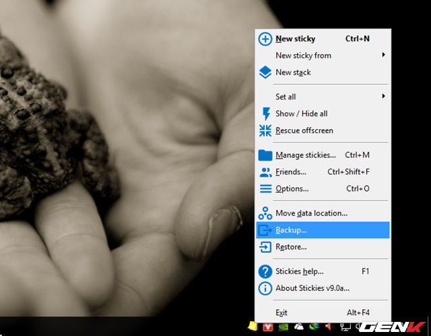Open About Stickies v9.0a info icon

point(265,288)
